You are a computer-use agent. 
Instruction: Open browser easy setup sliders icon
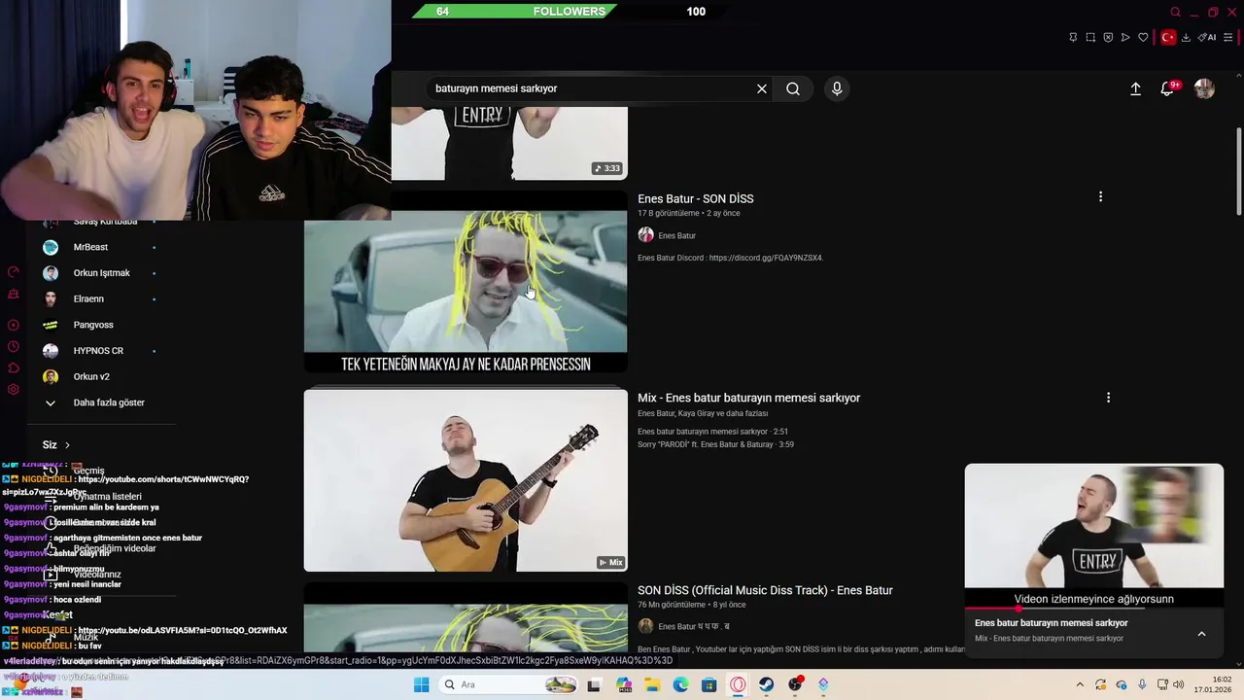click(1228, 37)
